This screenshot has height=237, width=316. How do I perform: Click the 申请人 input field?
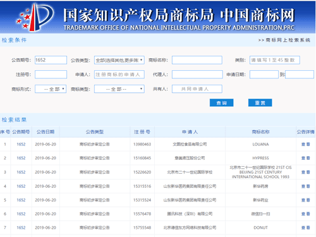[x=119, y=75]
